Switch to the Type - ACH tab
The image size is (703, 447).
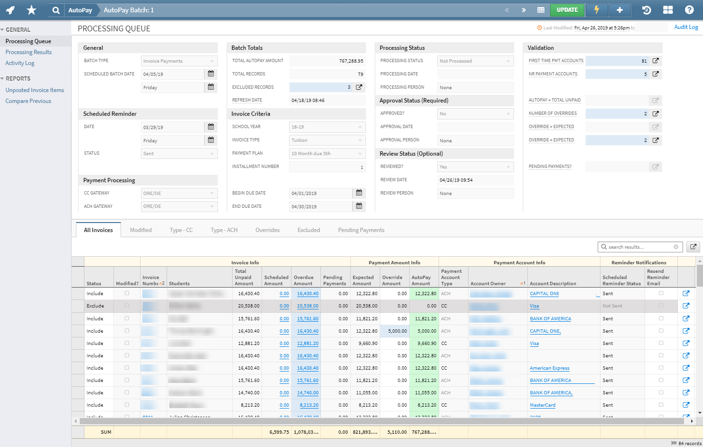pyautogui.click(x=224, y=230)
